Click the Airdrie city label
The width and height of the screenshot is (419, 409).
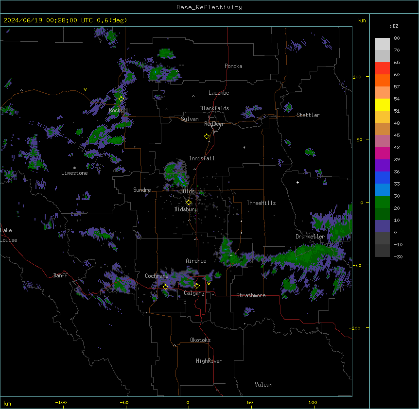coord(196,261)
